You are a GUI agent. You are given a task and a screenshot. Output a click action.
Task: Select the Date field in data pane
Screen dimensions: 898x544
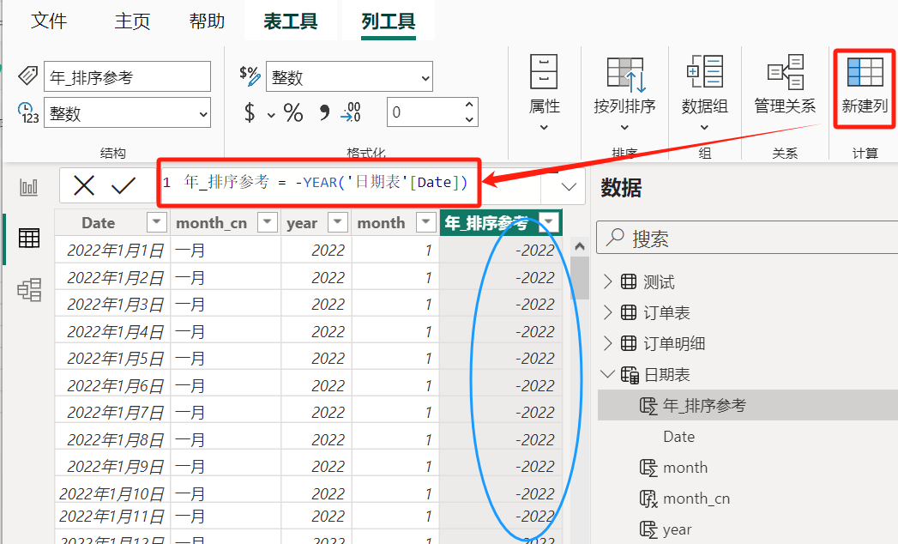pos(678,437)
